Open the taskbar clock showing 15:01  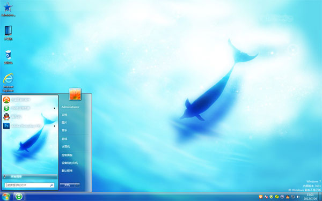310,197
